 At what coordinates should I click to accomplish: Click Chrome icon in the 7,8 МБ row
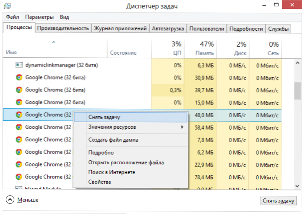tap(19, 139)
